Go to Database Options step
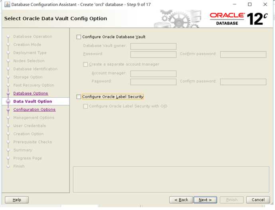Viewport: 275px width, 210px height. pos(31,93)
